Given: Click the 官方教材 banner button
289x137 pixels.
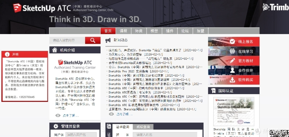Looking at the screenshot, I should coord(234,61).
